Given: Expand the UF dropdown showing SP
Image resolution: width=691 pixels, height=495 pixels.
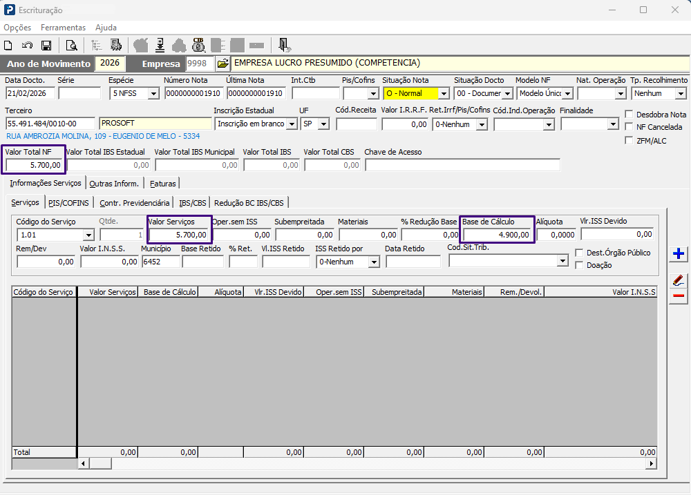Looking at the screenshot, I should pyautogui.click(x=324, y=124).
